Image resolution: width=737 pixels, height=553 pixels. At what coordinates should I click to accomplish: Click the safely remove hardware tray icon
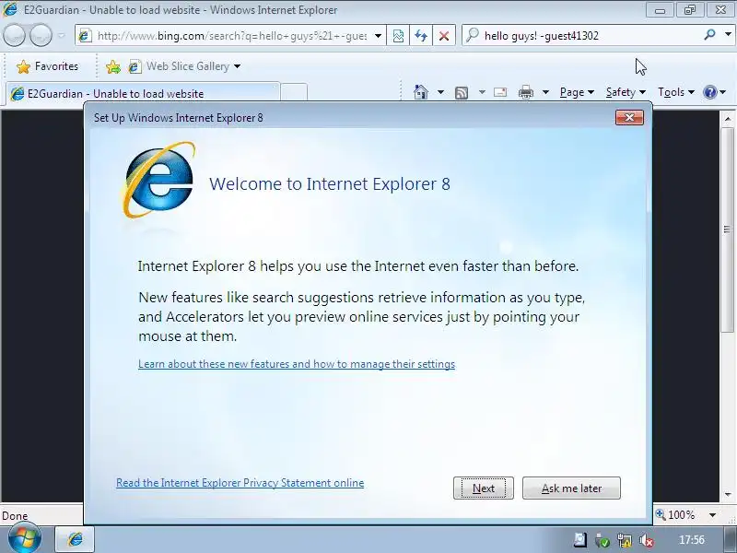tap(602, 540)
